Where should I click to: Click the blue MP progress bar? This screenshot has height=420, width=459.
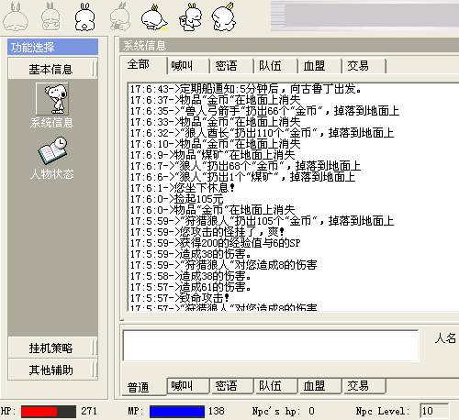click(x=177, y=411)
